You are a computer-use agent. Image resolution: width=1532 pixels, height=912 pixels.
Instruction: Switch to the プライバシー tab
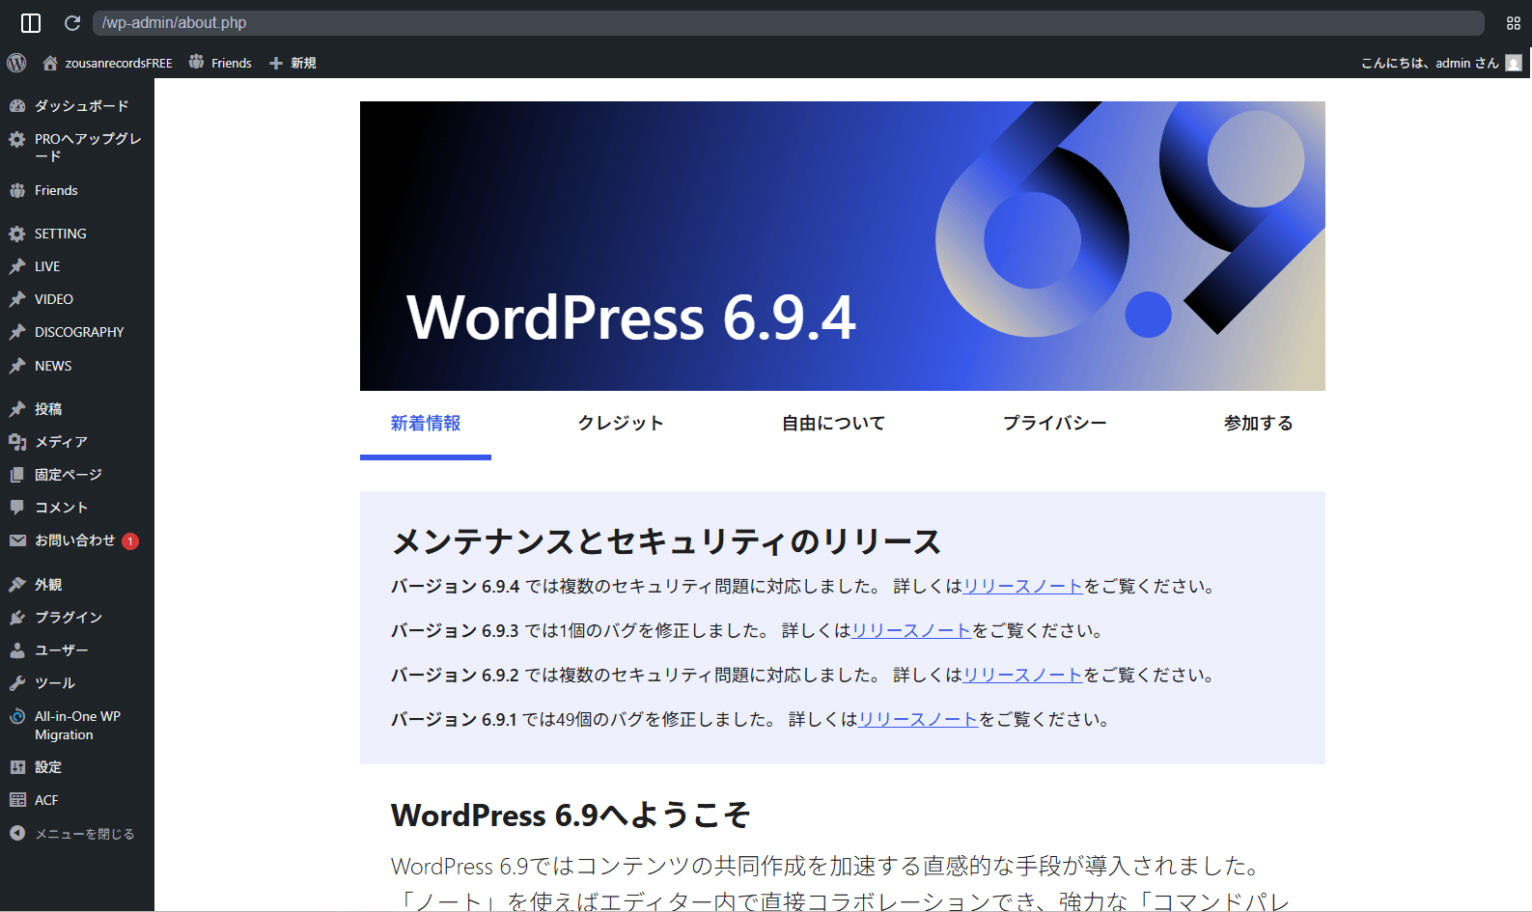(x=1054, y=424)
